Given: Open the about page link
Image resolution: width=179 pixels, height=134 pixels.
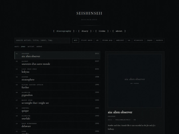Looking at the screenshot, I should pos(119,31).
